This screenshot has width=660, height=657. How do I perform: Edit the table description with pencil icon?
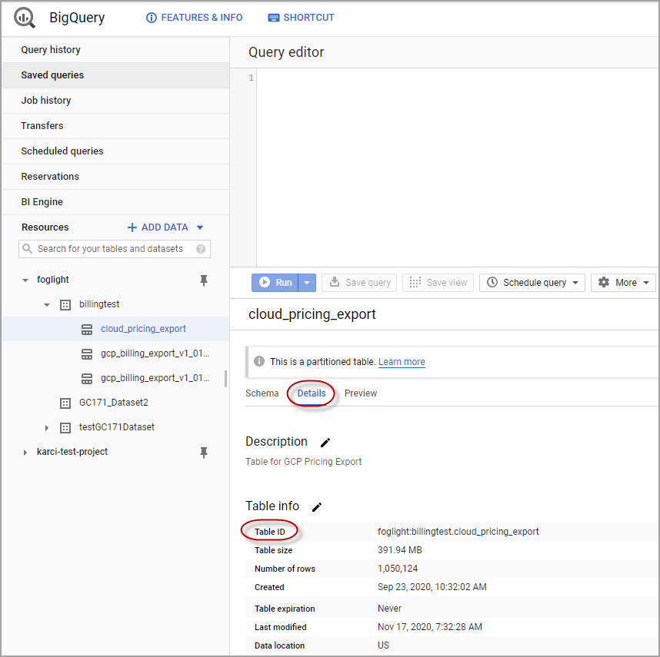[x=325, y=443]
